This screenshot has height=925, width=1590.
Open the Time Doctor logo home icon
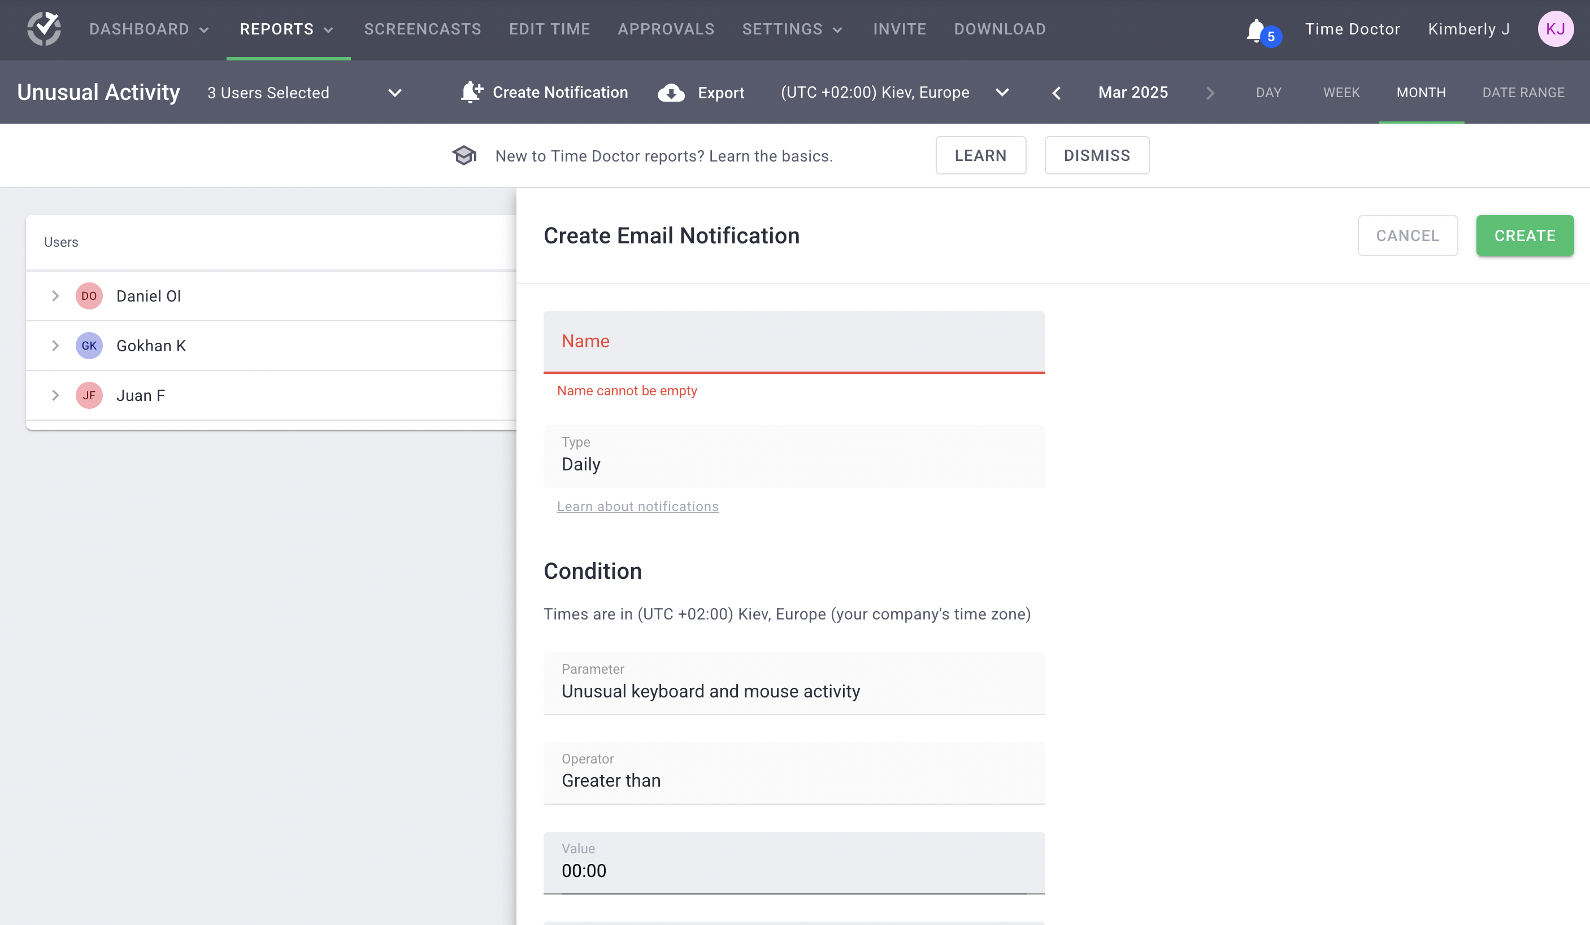[x=44, y=28]
